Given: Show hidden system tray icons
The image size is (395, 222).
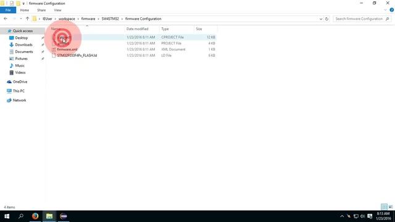Looking at the screenshot, I should click(x=342, y=216).
